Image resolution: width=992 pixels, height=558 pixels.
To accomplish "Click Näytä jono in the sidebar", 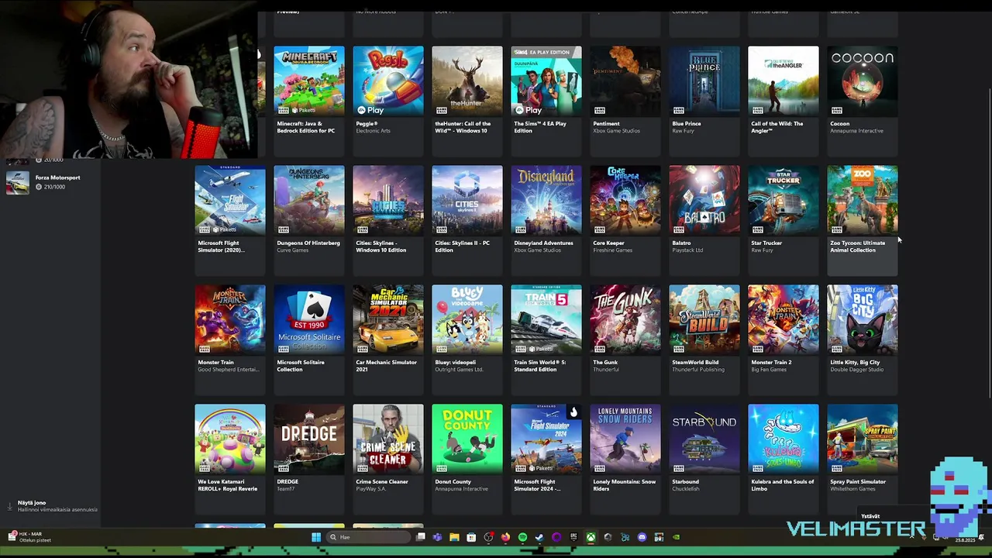I will click(50, 506).
